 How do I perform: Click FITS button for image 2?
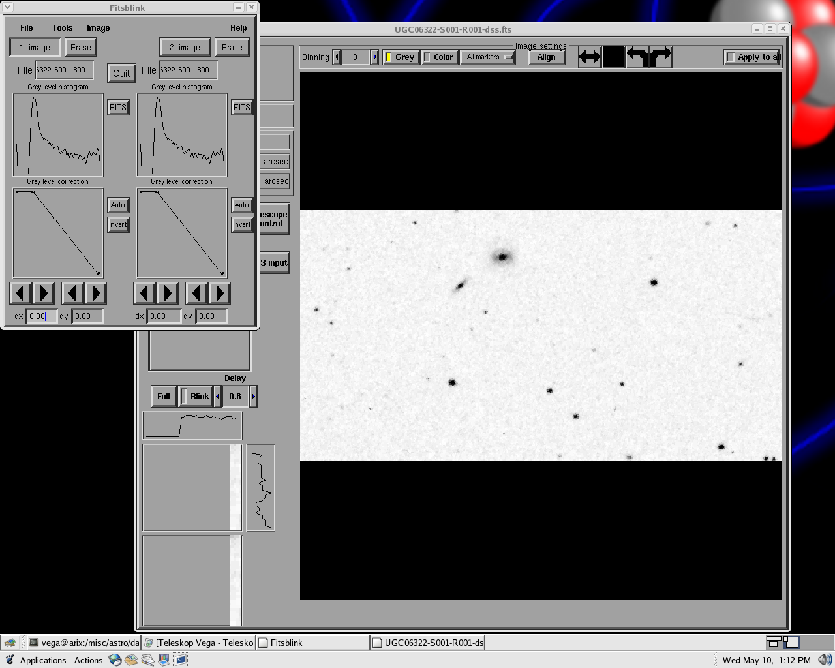coord(242,108)
